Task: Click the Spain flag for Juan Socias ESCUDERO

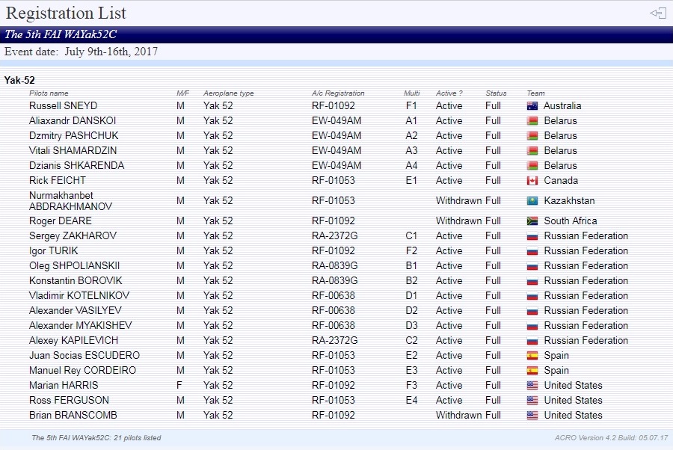Action: (532, 356)
